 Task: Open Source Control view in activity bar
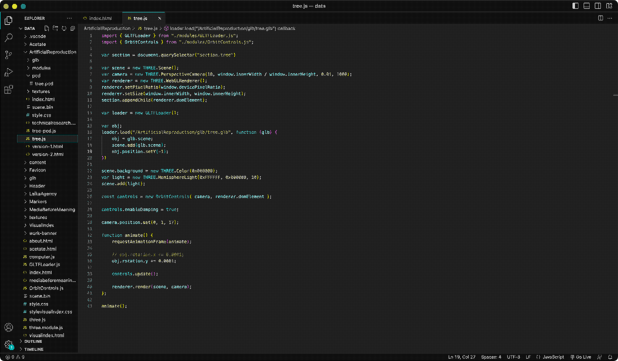pyautogui.click(x=9, y=55)
